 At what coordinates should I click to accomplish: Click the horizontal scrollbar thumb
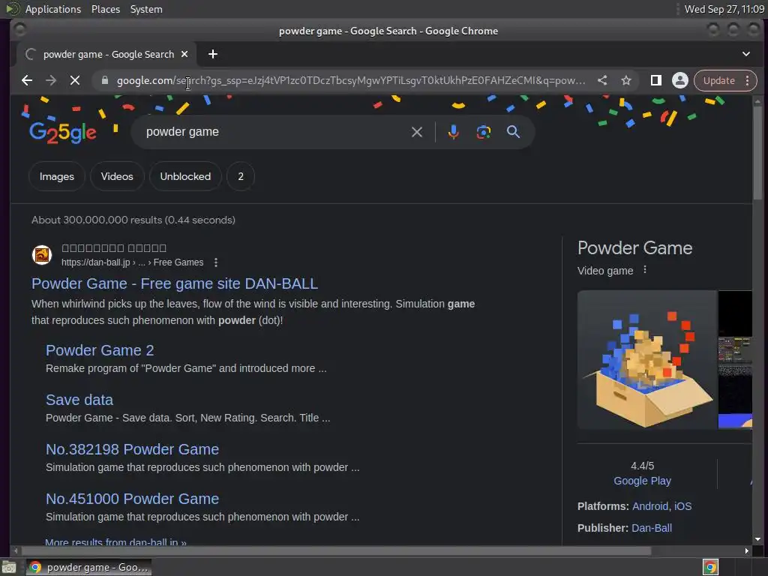click(x=336, y=550)
